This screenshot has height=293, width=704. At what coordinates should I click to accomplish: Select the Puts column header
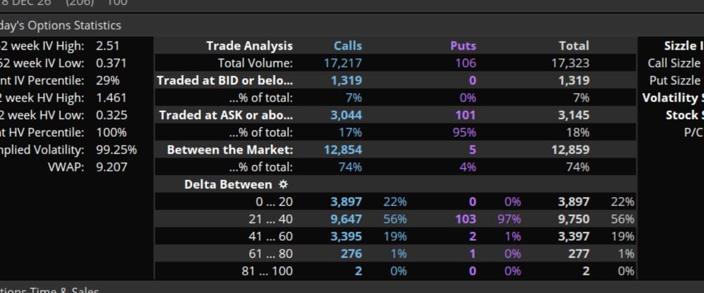463,46
